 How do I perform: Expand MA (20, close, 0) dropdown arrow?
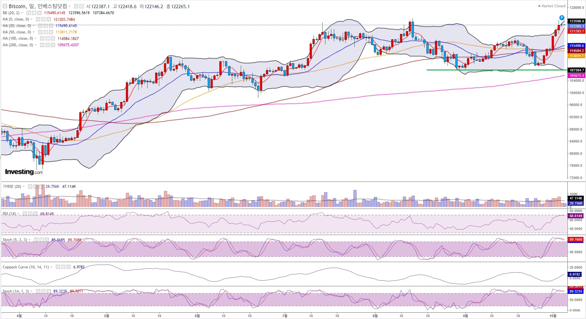pos(34,26)
